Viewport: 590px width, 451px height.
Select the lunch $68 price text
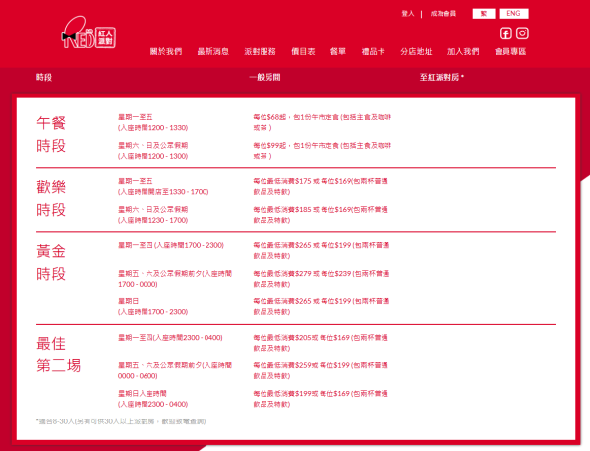(x=323, y=122)
